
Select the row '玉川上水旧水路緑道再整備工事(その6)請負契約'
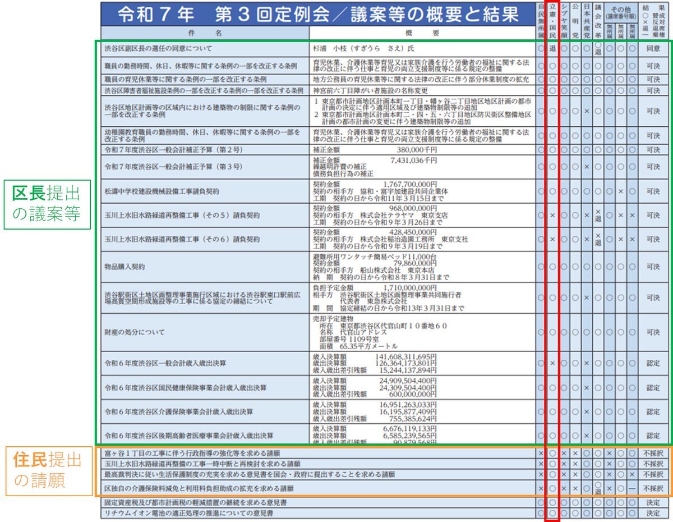click(385, 239)
